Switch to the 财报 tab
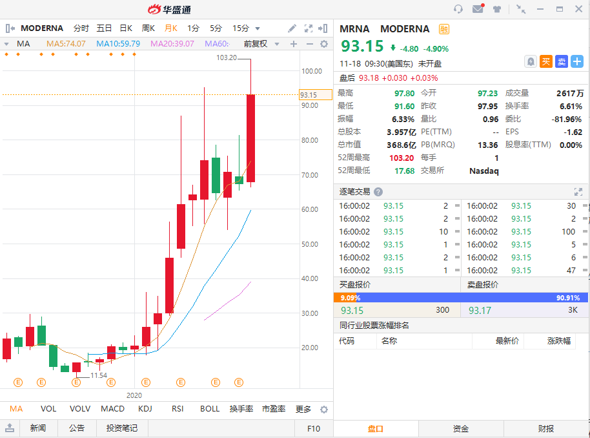This screenshot has width=590, height=438. point(546,428)
